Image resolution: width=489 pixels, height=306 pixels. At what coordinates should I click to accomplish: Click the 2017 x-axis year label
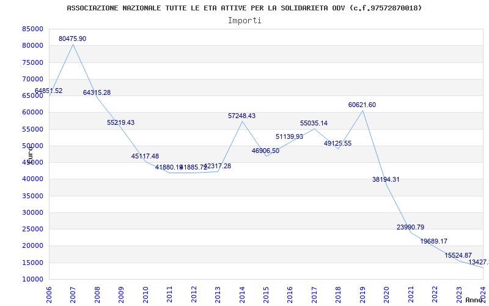[x=314, y=295]
